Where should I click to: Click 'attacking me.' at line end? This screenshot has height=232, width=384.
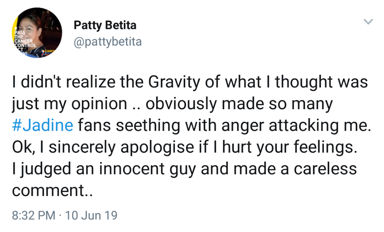(x=320, y=125)
